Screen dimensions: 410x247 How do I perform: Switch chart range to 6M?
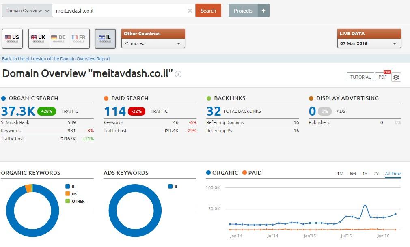(352, 174)
